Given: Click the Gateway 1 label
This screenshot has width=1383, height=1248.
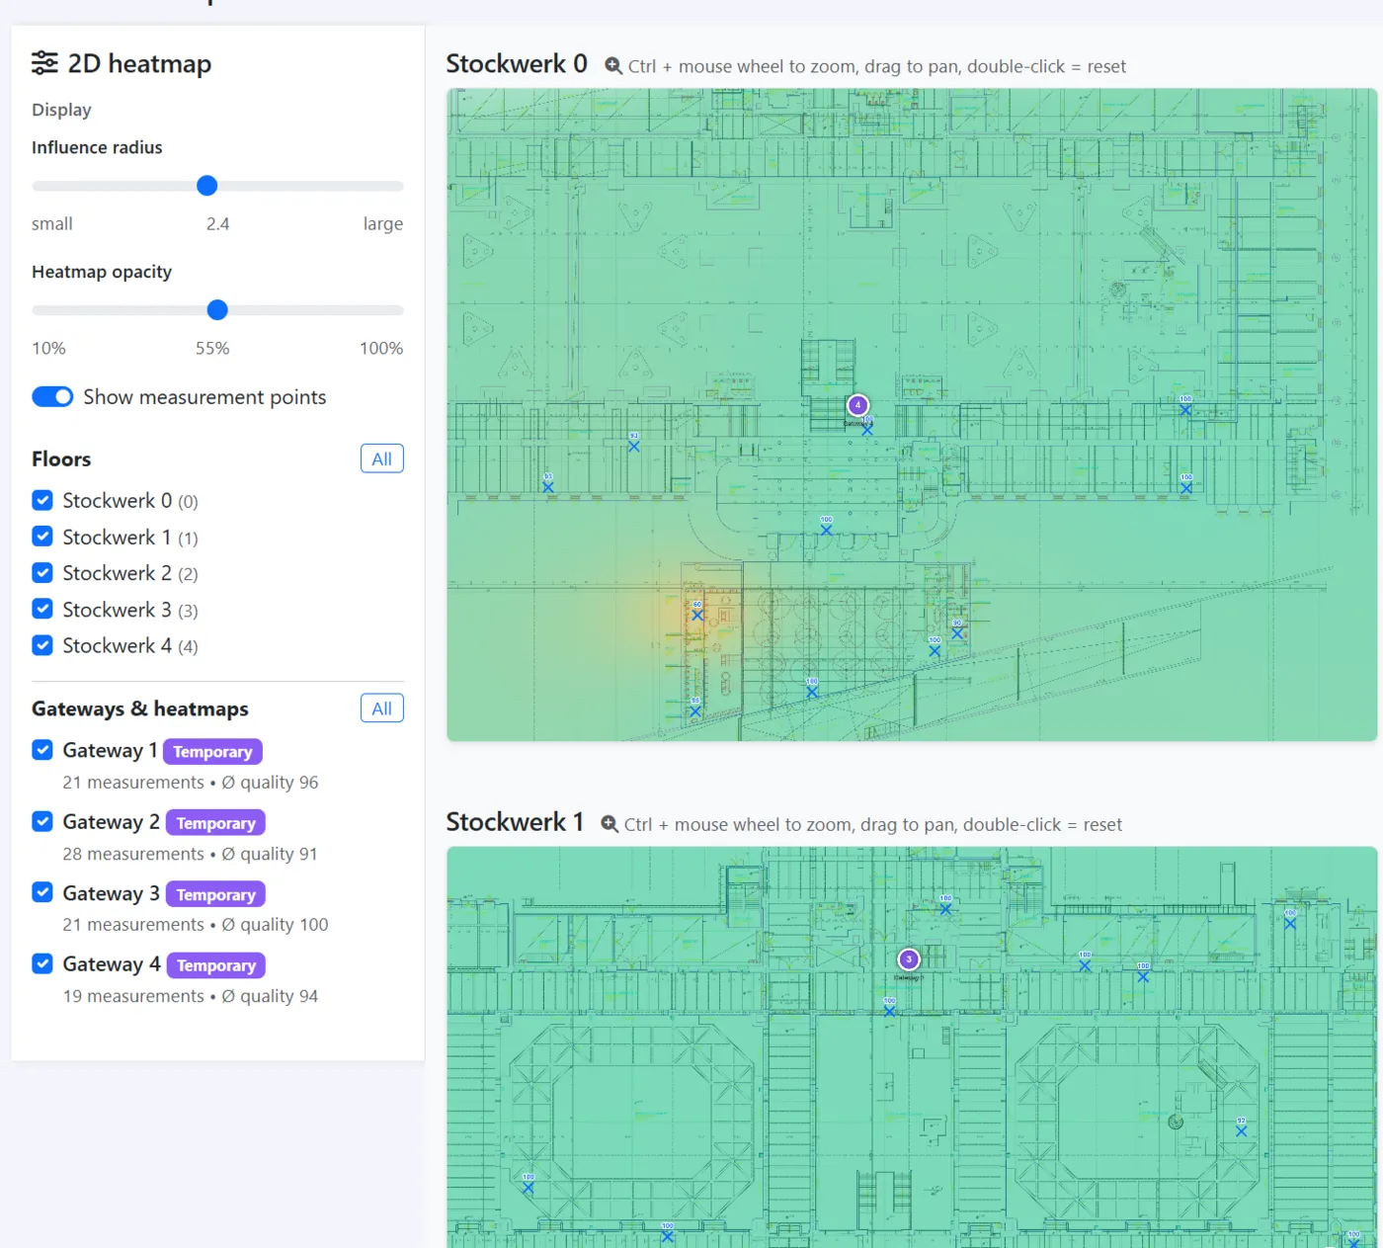Looking at the screenshot, I should pos(110,751).
